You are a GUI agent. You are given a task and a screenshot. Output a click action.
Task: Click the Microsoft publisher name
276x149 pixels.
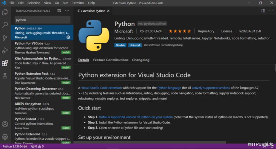click(x=123, y=31)
